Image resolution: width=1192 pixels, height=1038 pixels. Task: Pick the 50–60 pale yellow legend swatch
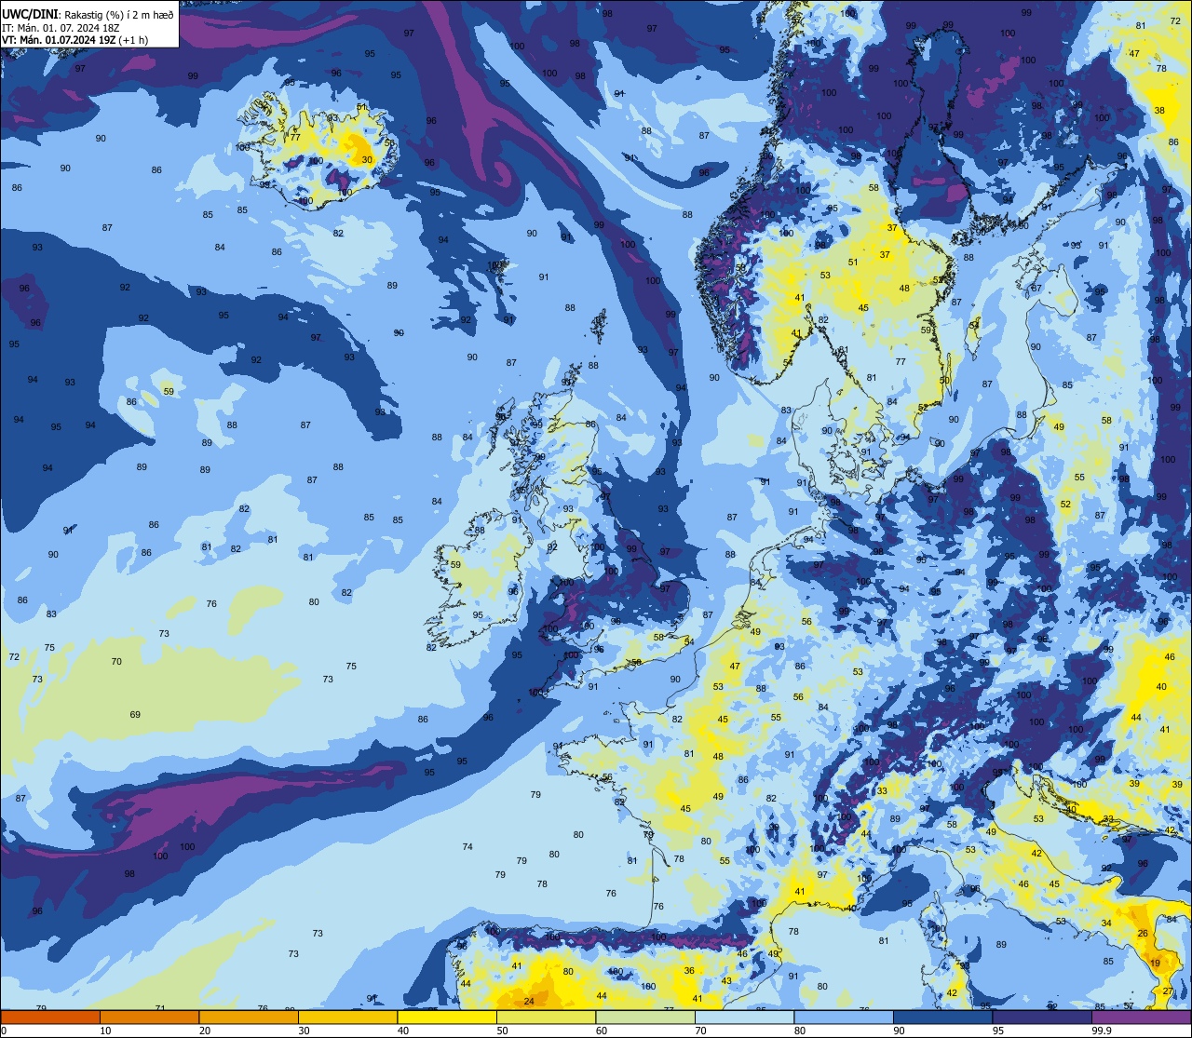point(546,1018)
